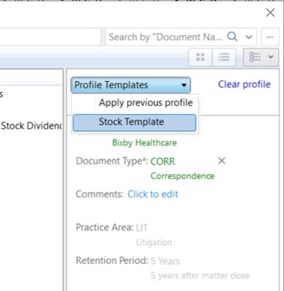Open the Profile Templates dropdown
This screenshot has width=284, height=291.
pyautogui.click(x=130, y=85)
